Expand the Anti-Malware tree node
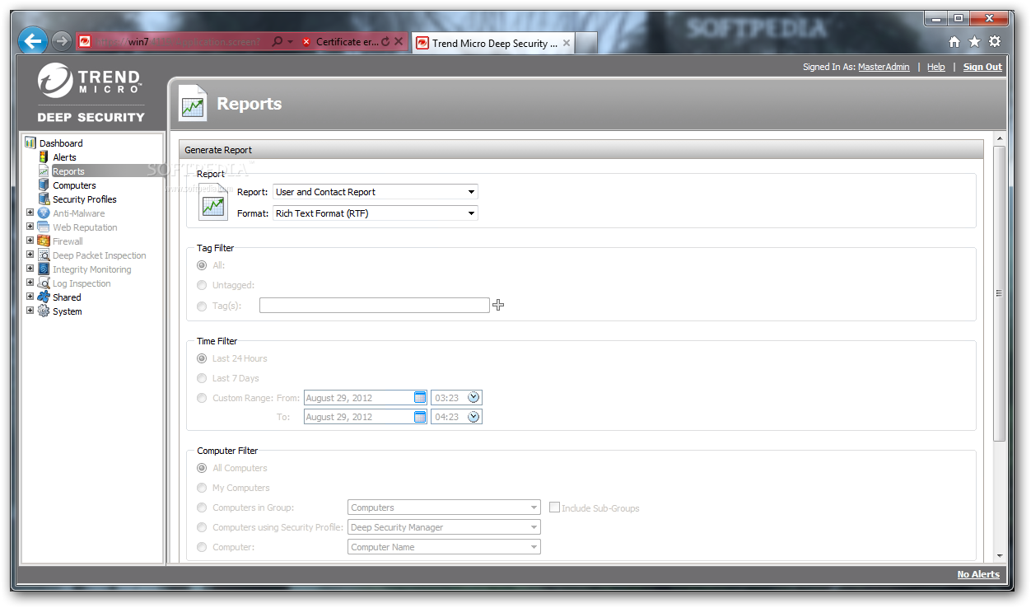 click(30, 213)
